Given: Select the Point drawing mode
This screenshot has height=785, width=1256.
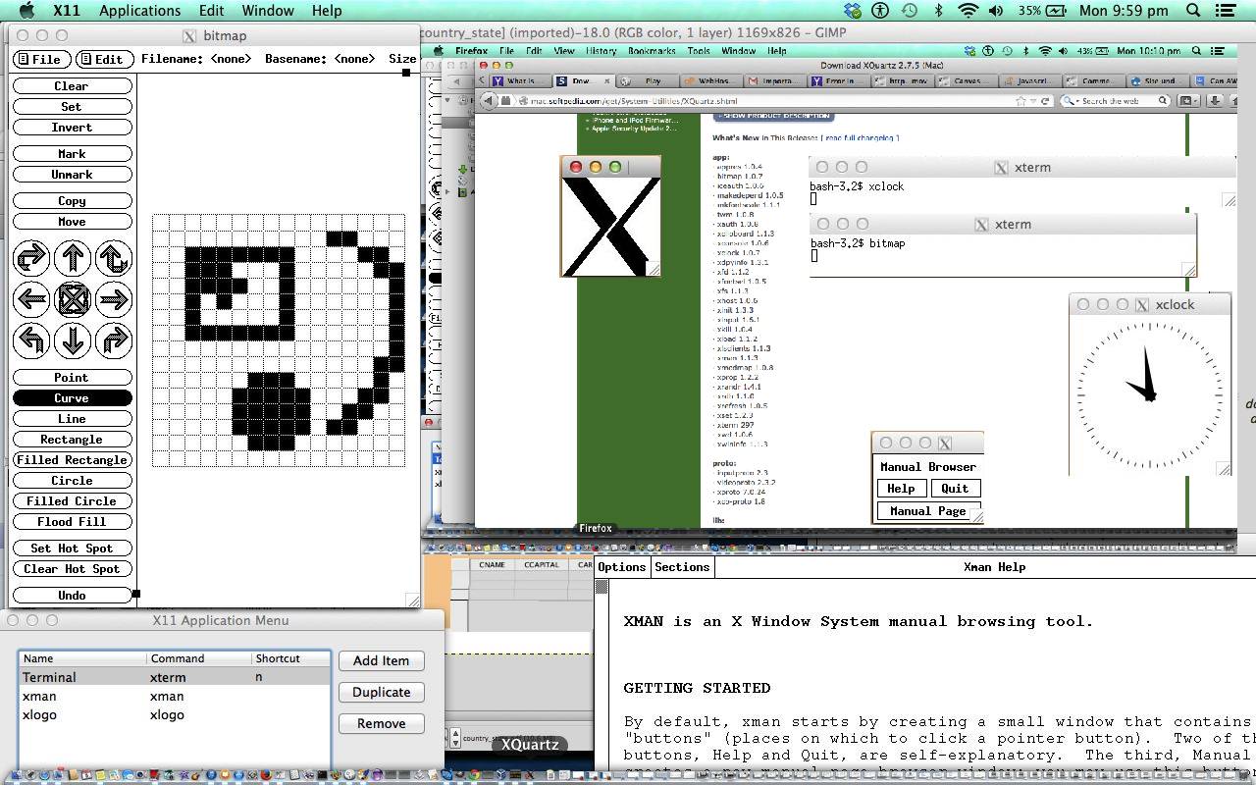Looking at the screenshot, I should pyautogui.click(x=72, y=378).
